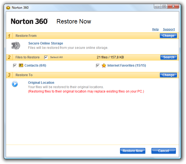Viewport: 186px width, 164px height.
Task: Click Change in the Restore To section
Action: click(168, 75)
